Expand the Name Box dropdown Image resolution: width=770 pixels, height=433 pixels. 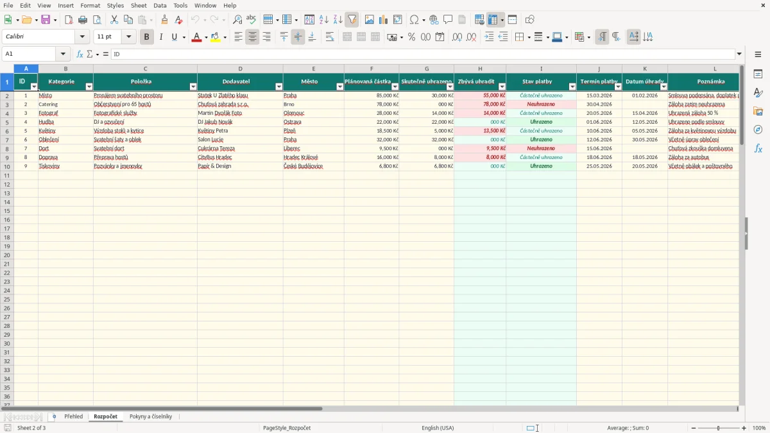pyautogui.click(x=63, y=55)
